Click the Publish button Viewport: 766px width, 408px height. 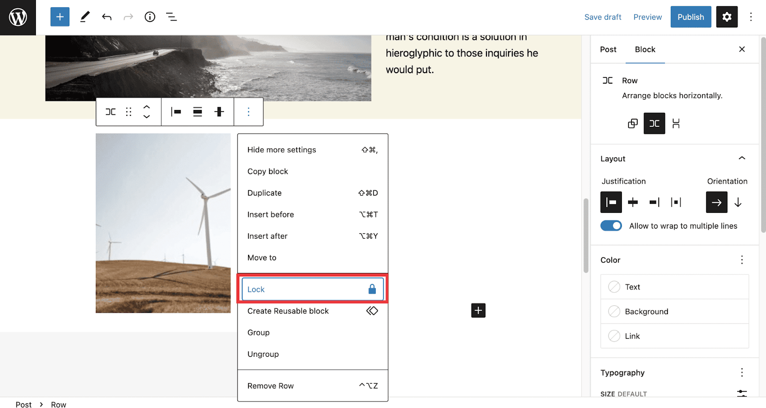point(691,17)
